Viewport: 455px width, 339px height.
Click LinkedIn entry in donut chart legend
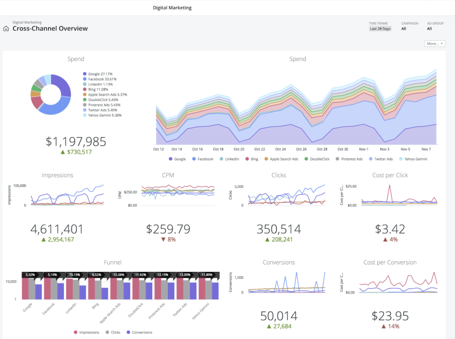(x=100, y=84)
